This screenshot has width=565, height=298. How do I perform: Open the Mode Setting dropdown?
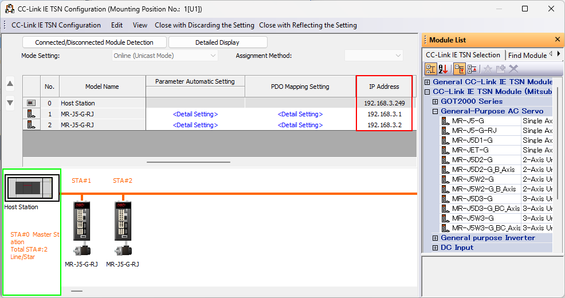pos(164,56)
